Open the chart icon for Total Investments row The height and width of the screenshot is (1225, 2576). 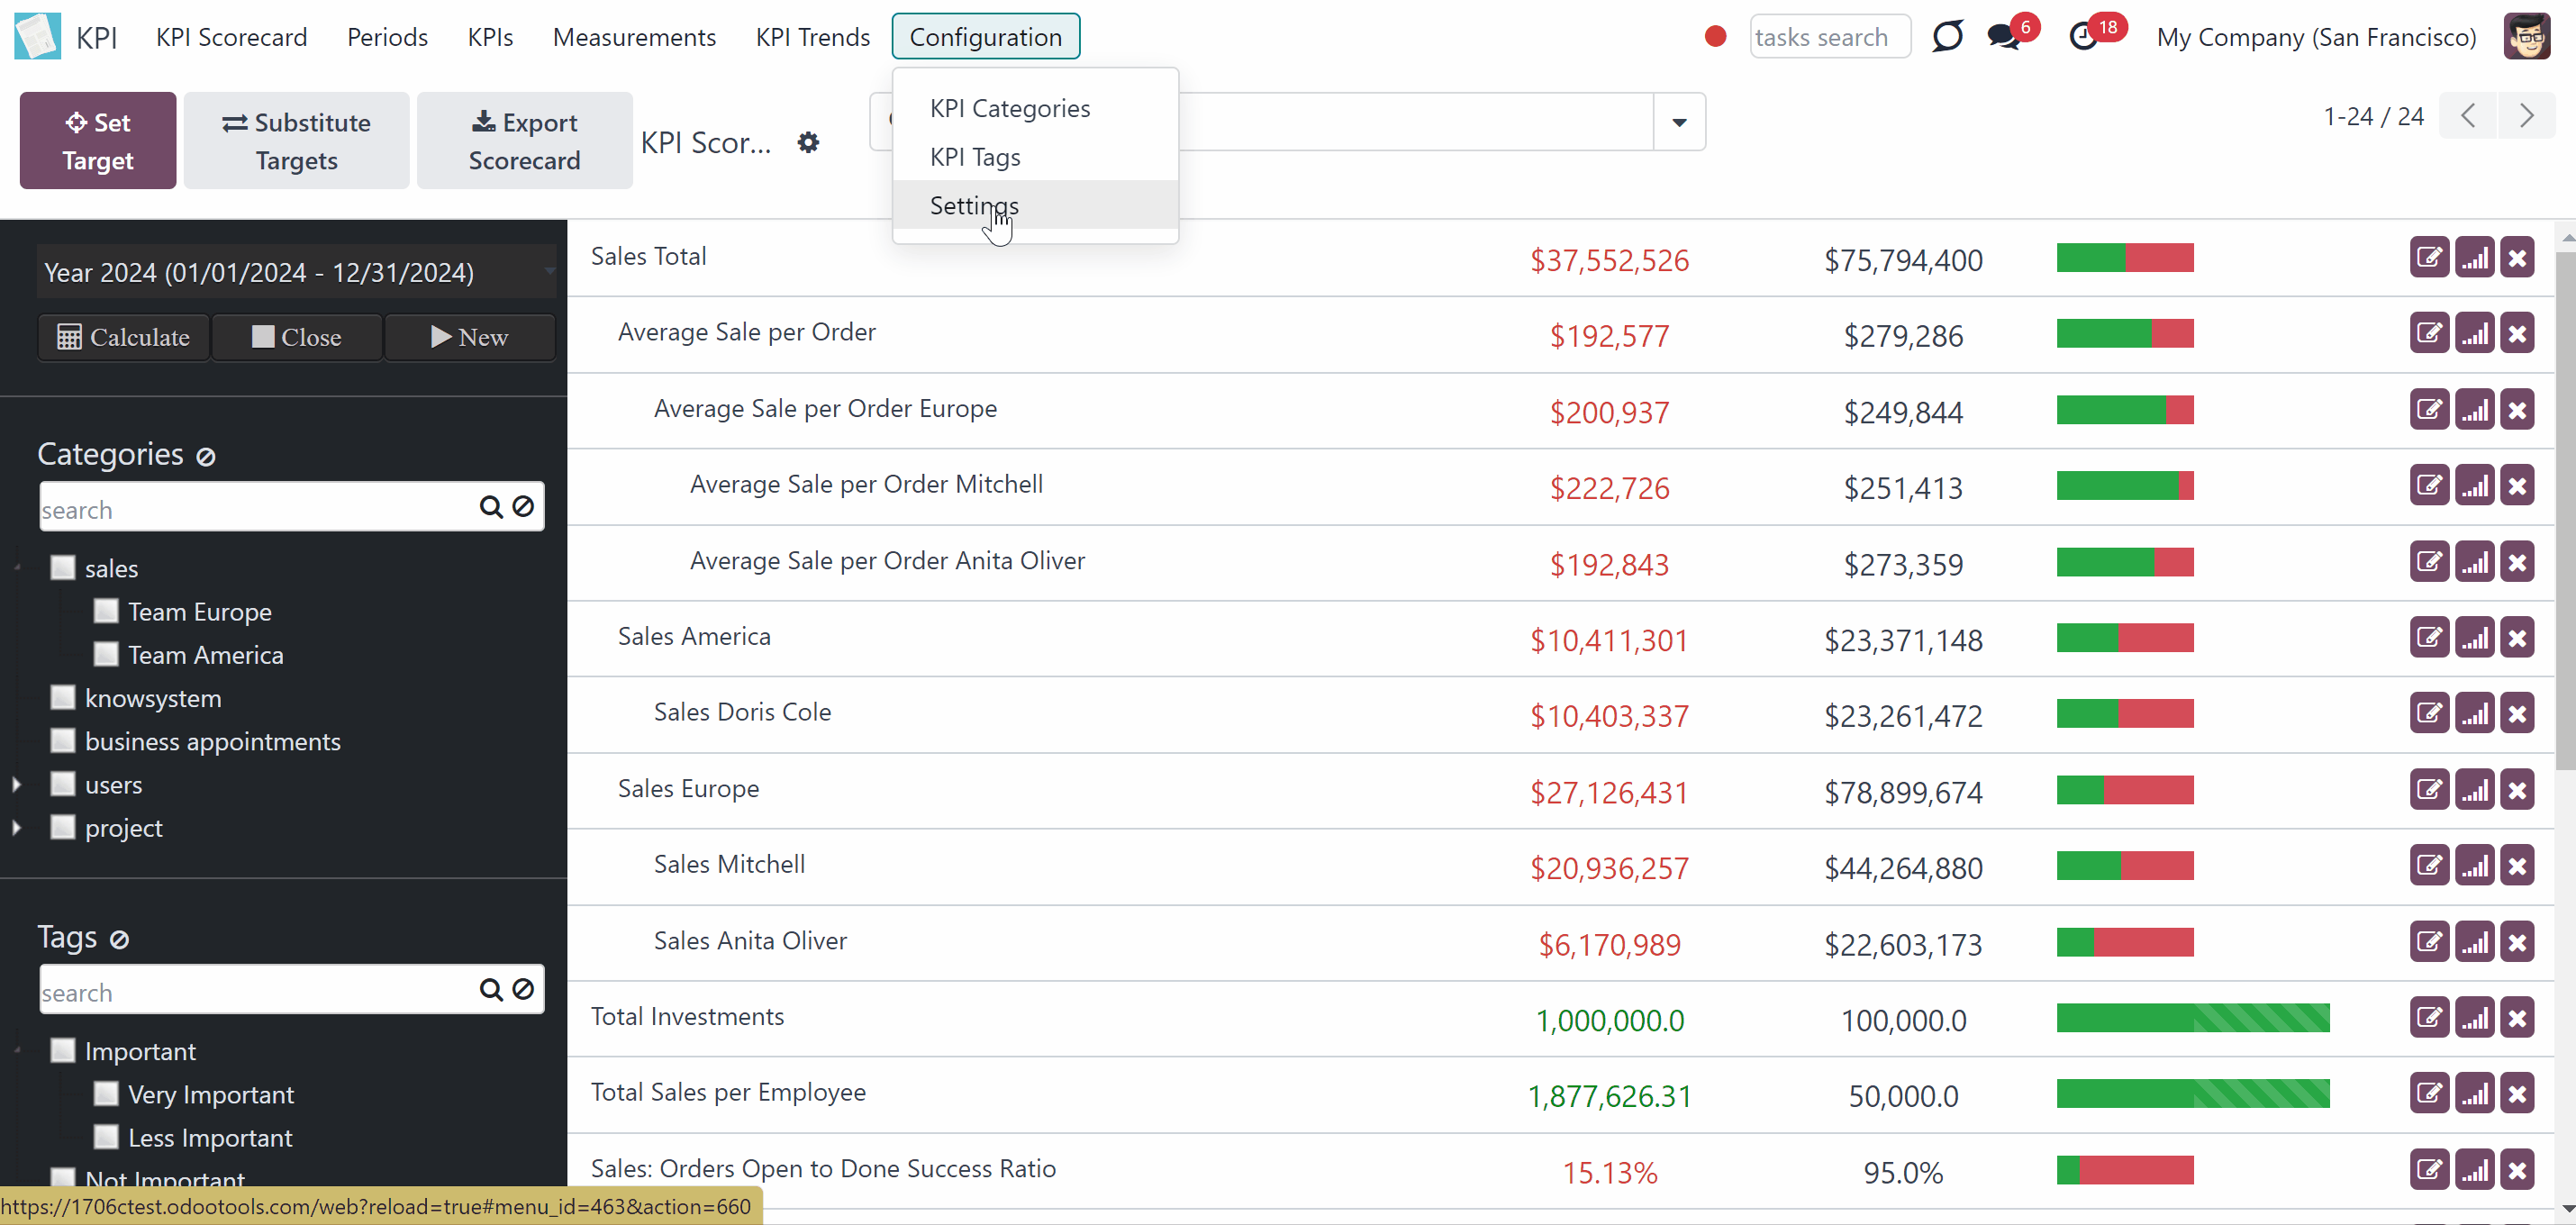pyautogui.click(x=2474, y=1018)
